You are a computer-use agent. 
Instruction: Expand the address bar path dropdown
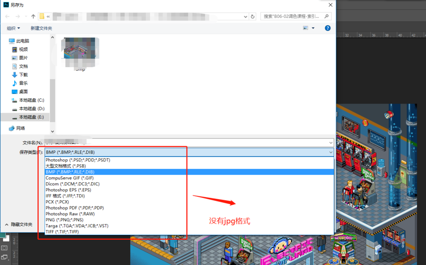[245, 17]
